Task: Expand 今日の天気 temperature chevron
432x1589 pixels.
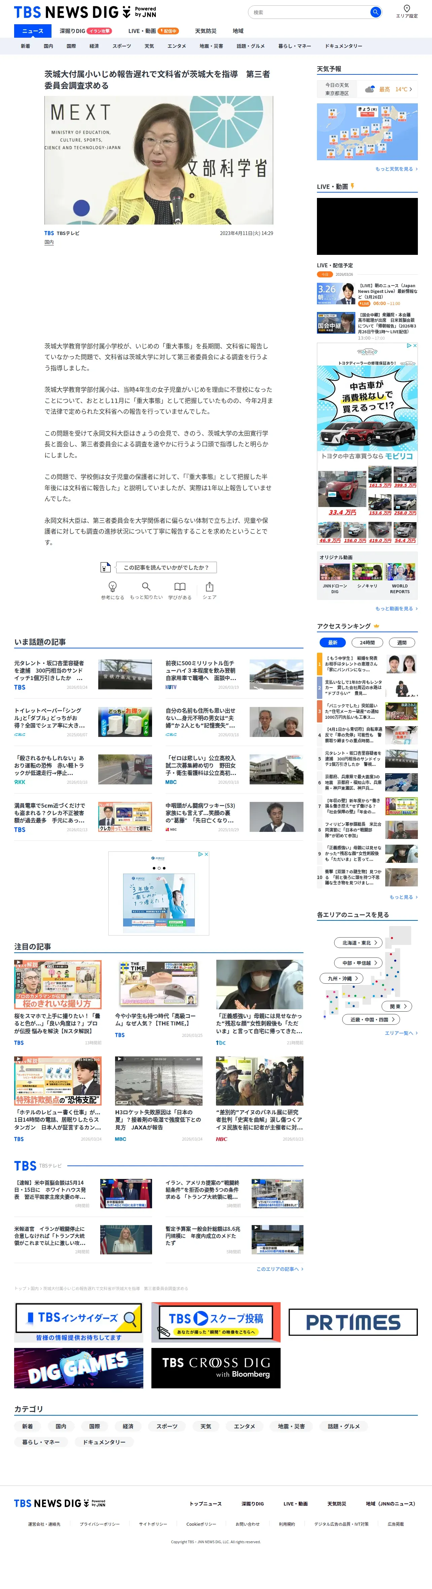Action: coord(411,90)
